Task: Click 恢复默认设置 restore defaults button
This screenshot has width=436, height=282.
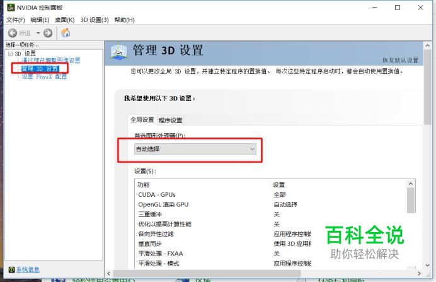Action: [401, 61]
